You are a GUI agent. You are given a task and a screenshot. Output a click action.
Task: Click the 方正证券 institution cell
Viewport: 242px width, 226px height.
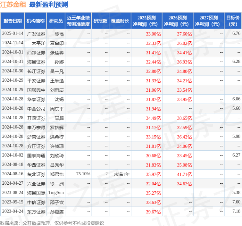36,146
